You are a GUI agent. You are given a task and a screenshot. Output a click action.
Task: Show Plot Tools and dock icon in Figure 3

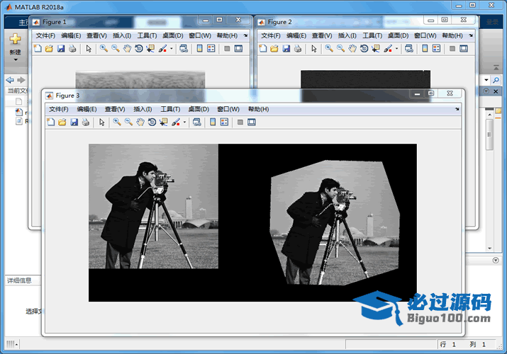coord(252,122)
